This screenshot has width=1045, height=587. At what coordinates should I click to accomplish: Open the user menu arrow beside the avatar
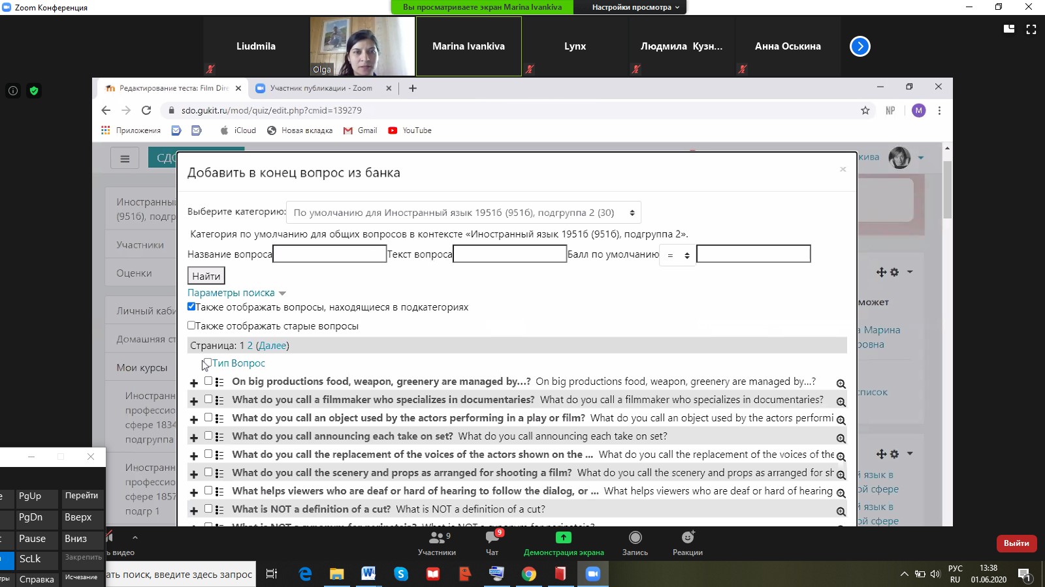[921, 157]
